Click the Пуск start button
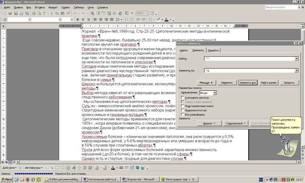This screenshot has width=305, height=183. coord(6,179)
